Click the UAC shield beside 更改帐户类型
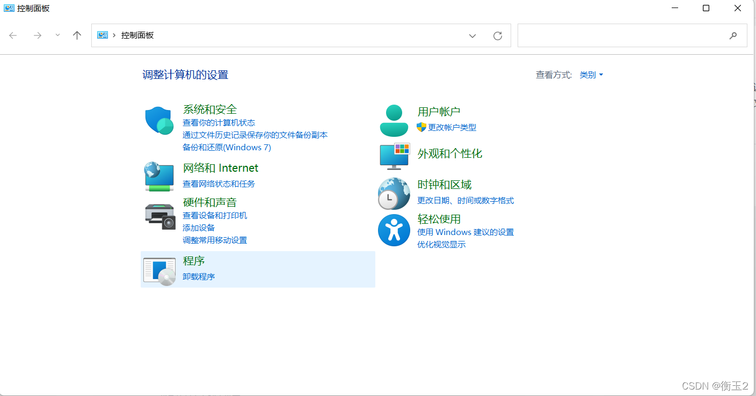This screenshot has height=396, width=756. click(x=421, y=127)
